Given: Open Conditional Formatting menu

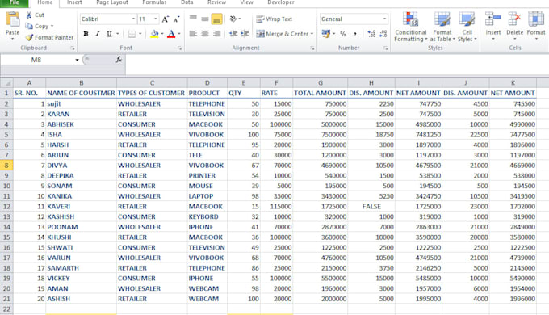Looking at the screenshot, I should [x=410, y=27].
